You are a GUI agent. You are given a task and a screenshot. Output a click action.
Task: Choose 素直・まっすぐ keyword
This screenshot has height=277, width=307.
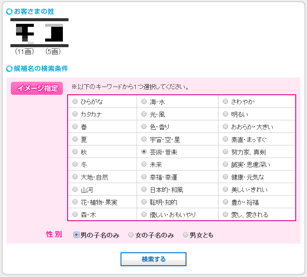(x=225, y=139)
